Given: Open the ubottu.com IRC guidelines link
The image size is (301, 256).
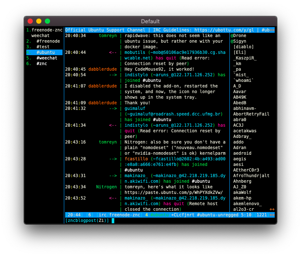Looking at the screenshot, I should pos(224,30).
